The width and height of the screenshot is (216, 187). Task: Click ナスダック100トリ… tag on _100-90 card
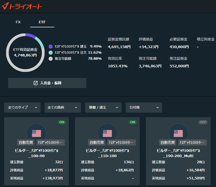(x=50, y=142)
